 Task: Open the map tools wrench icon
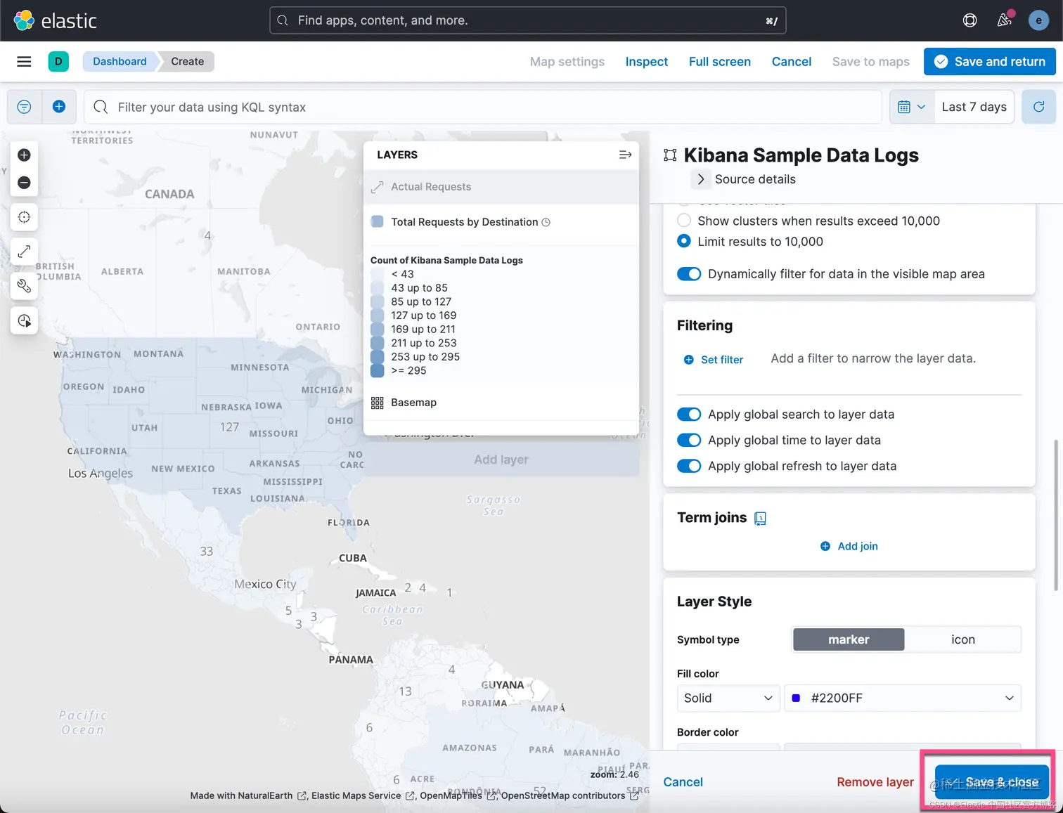pos(24,285)
